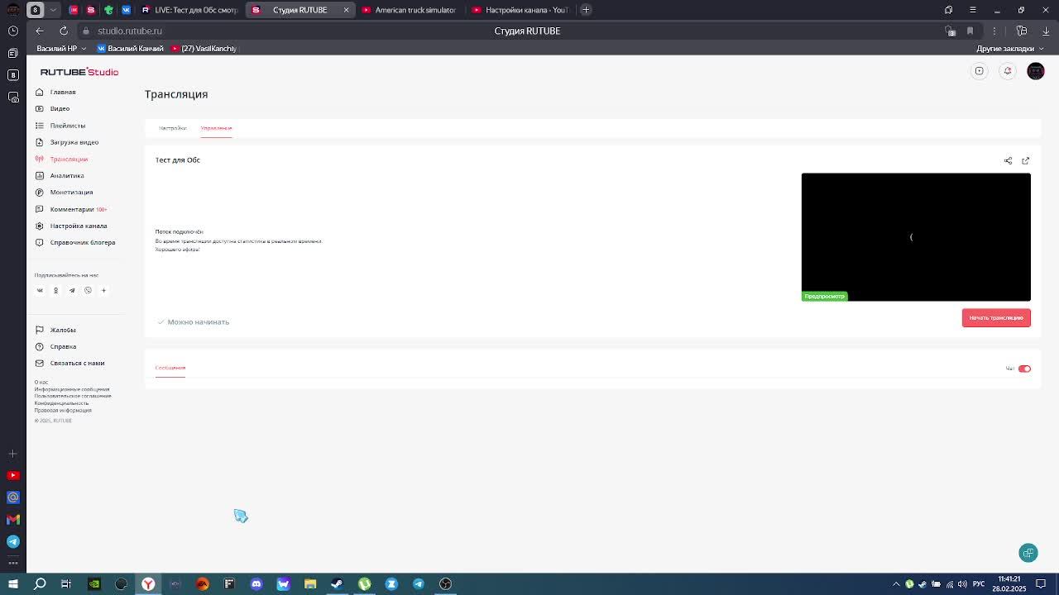
Task: Open Discord from the taskbar
Action: (256, 584)
